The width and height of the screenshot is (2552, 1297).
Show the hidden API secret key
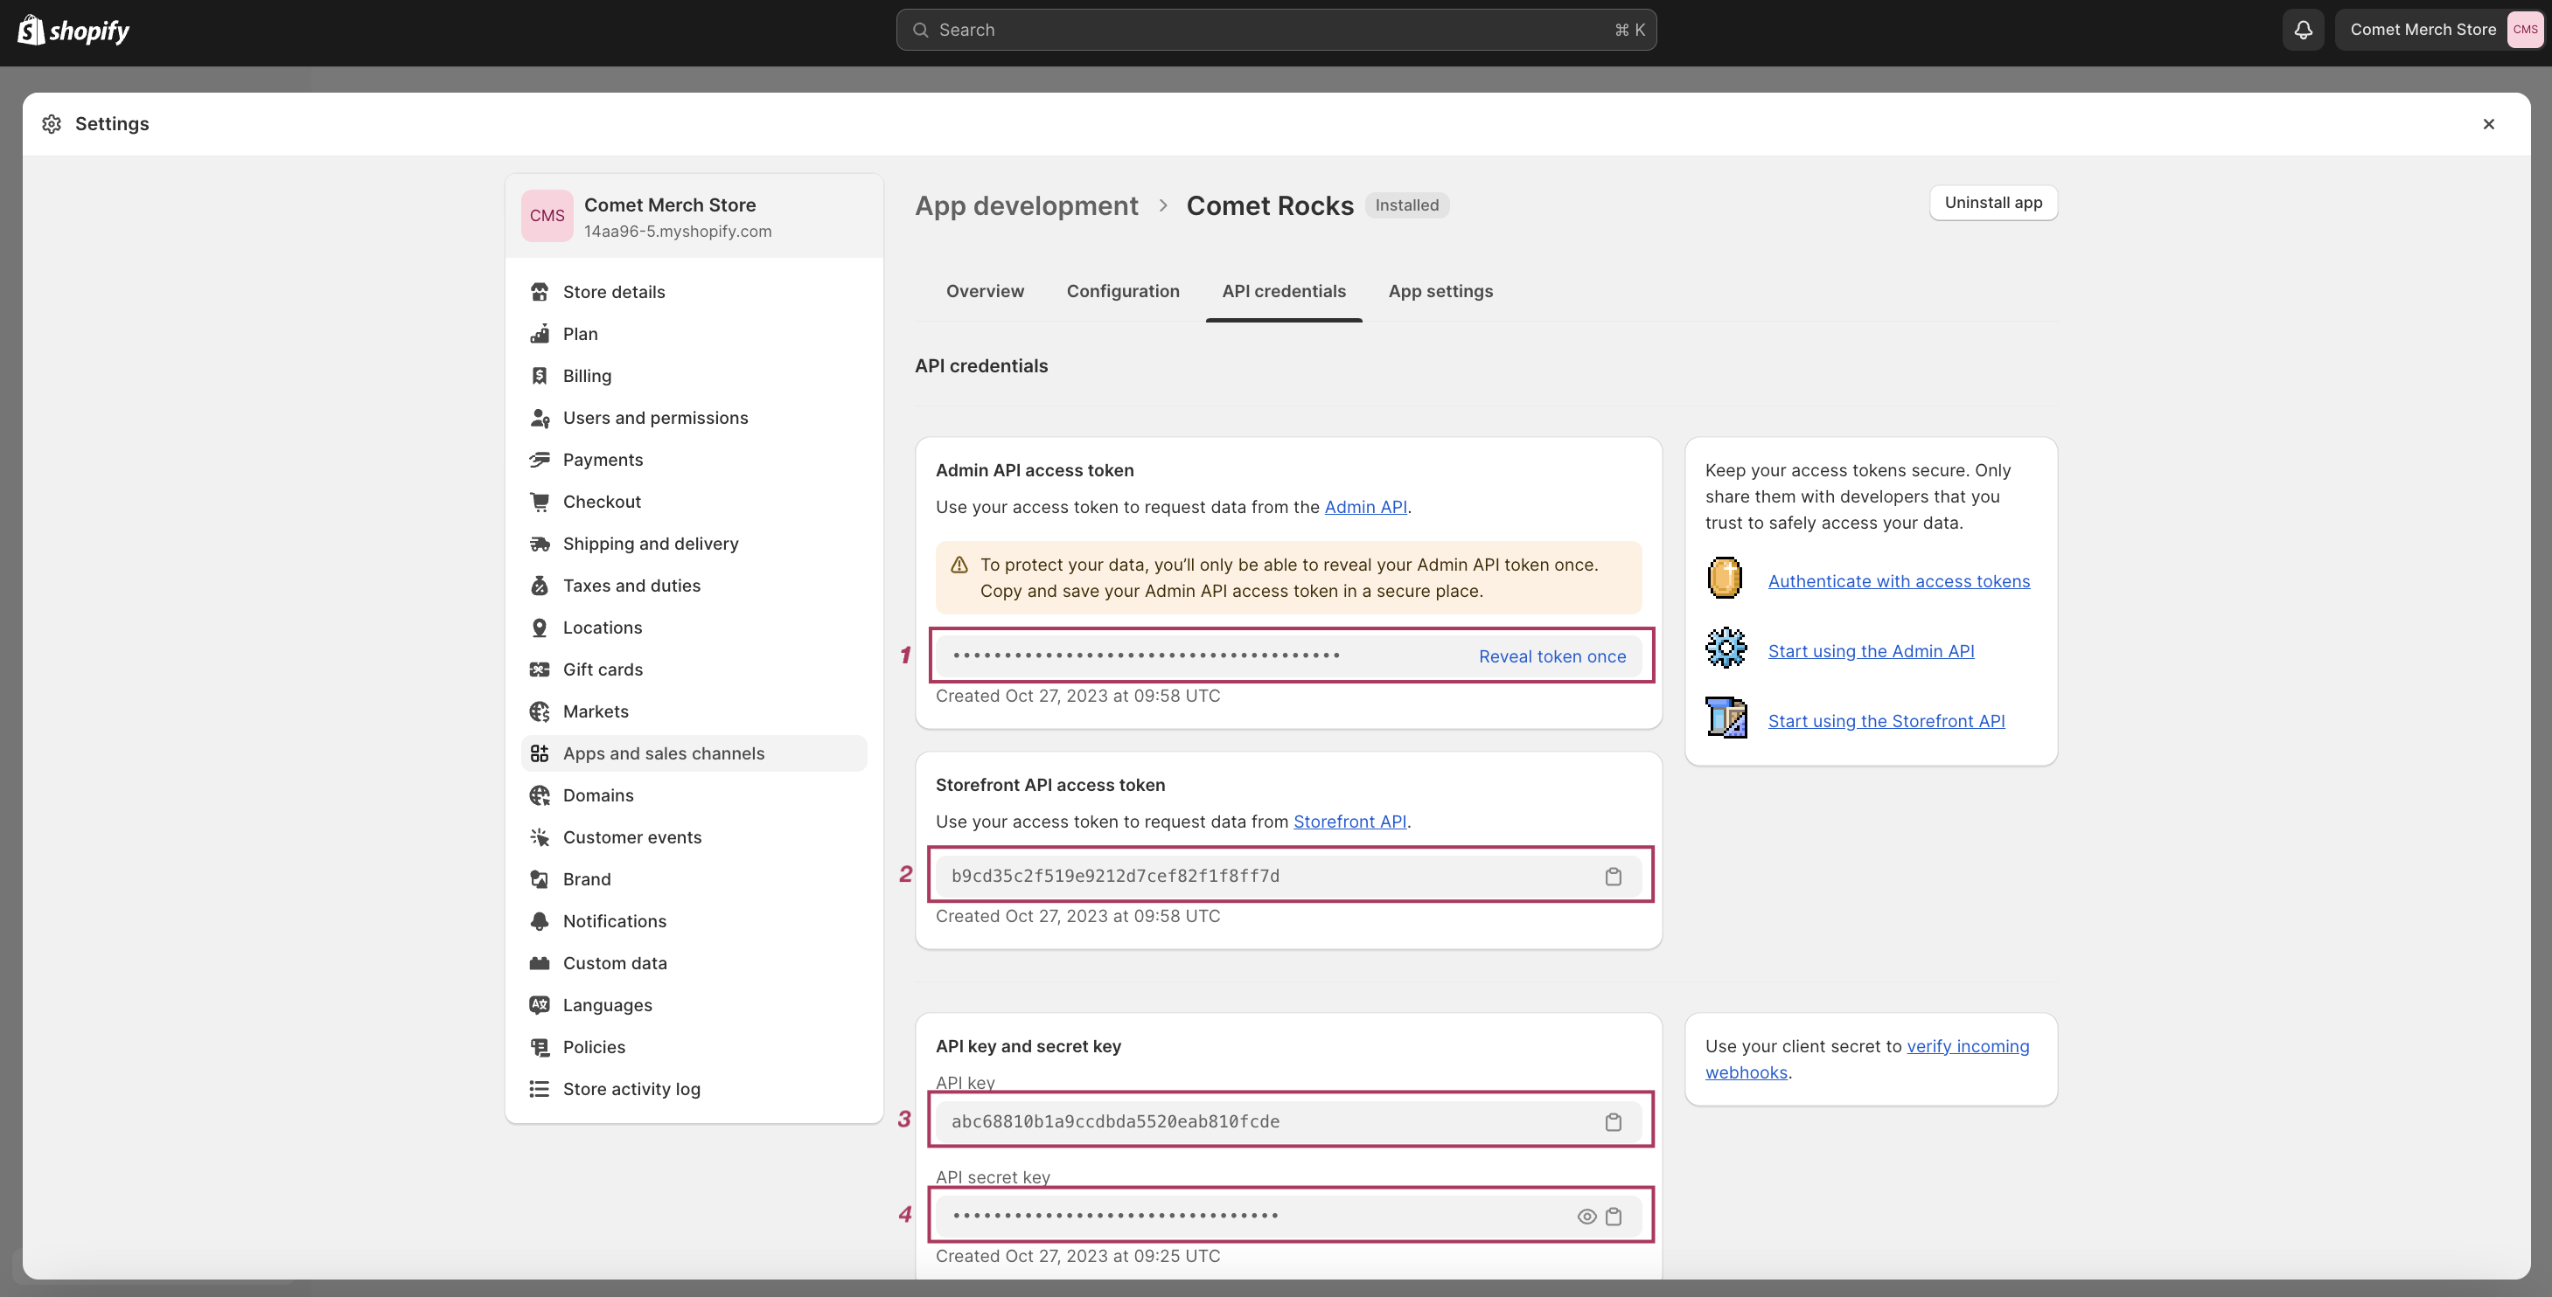[1586, 1217]
